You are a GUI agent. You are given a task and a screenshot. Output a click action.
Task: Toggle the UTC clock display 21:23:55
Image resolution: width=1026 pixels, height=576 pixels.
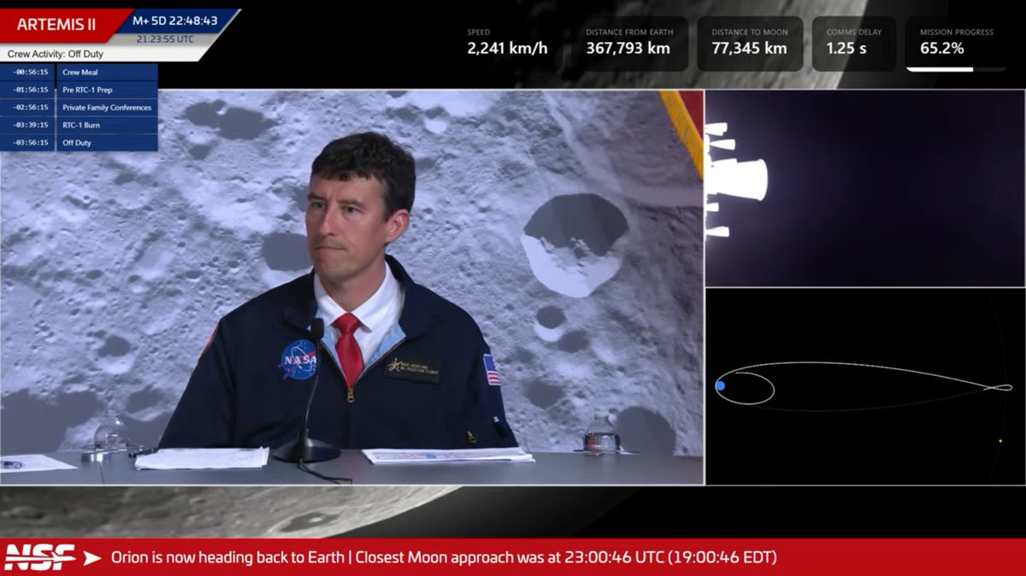(165, 38)
